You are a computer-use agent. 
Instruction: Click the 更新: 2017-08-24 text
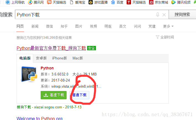pos(55,80)
